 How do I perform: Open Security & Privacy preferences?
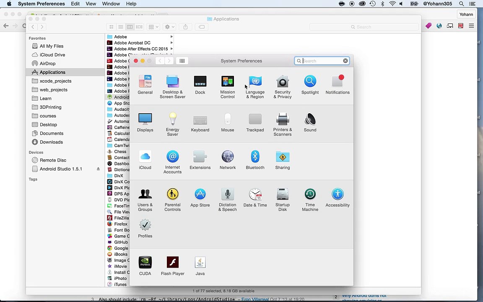pos(283,86)
